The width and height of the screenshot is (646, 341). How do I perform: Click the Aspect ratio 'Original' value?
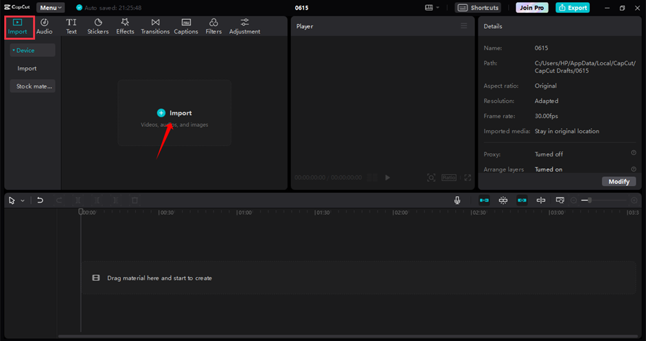[546, 86]
